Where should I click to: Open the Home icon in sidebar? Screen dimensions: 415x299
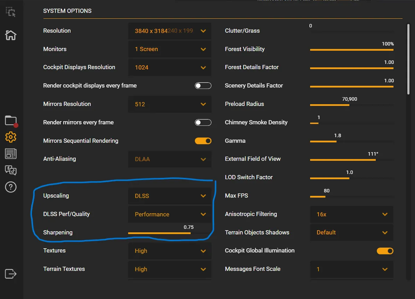(x=10, y=35)
